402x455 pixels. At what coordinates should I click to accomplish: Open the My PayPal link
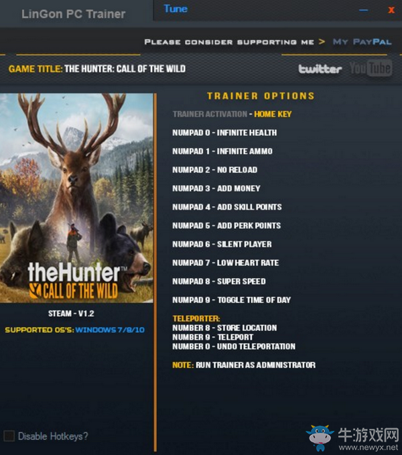(362, 42)
